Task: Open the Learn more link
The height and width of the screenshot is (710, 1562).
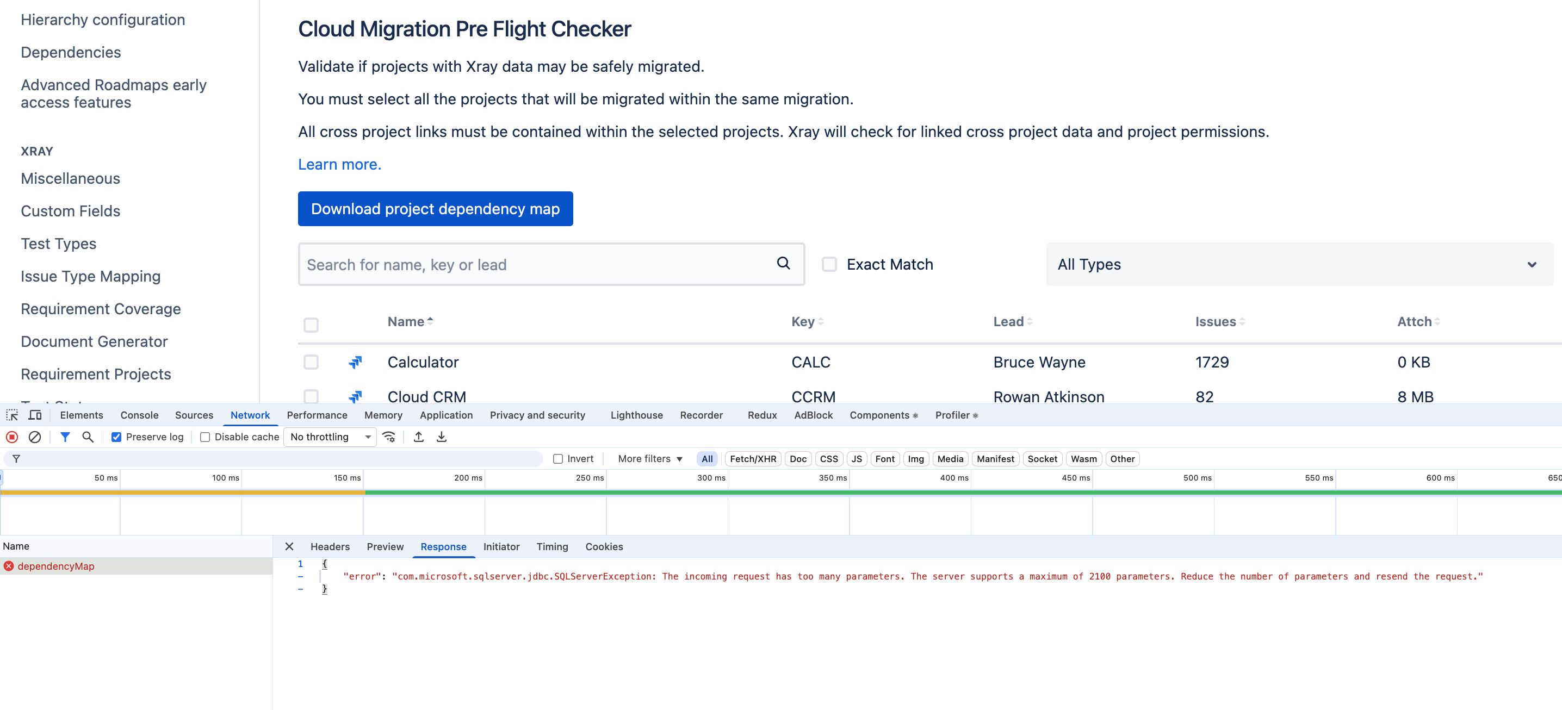Action: point(339,164)
